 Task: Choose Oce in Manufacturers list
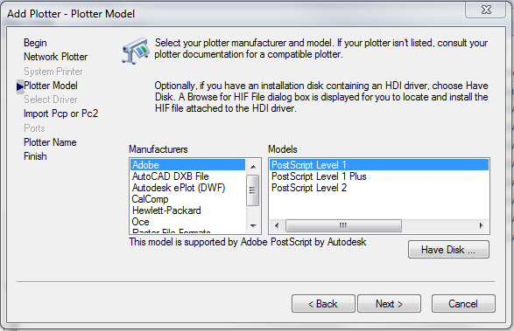188,222
